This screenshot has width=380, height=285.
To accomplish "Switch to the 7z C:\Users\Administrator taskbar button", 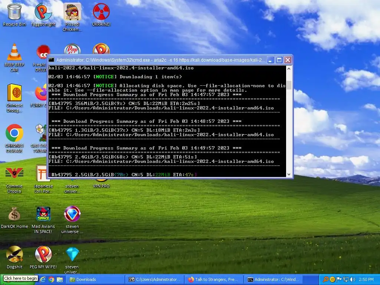I will 155,279.
